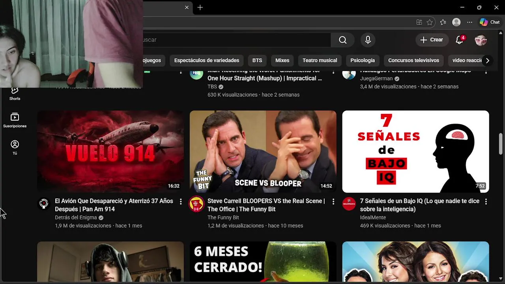Image resolution: width=505 pixels, height=284 pixels.
Task: Open notifications bell with 4 badge
Action: tap(460, 40)
